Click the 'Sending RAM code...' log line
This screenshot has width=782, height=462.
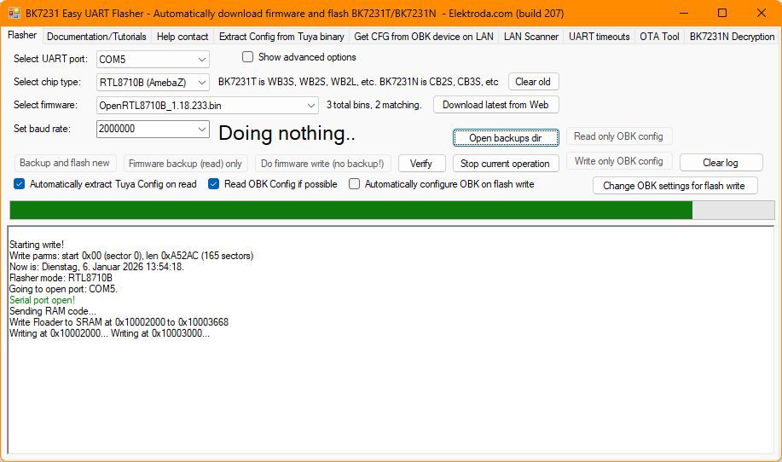[52, 311]
